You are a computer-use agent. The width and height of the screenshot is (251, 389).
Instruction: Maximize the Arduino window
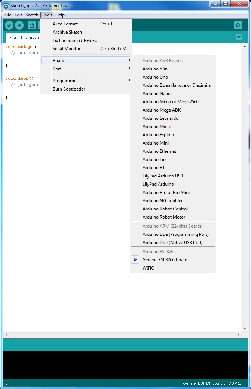(x=226, y=4)
